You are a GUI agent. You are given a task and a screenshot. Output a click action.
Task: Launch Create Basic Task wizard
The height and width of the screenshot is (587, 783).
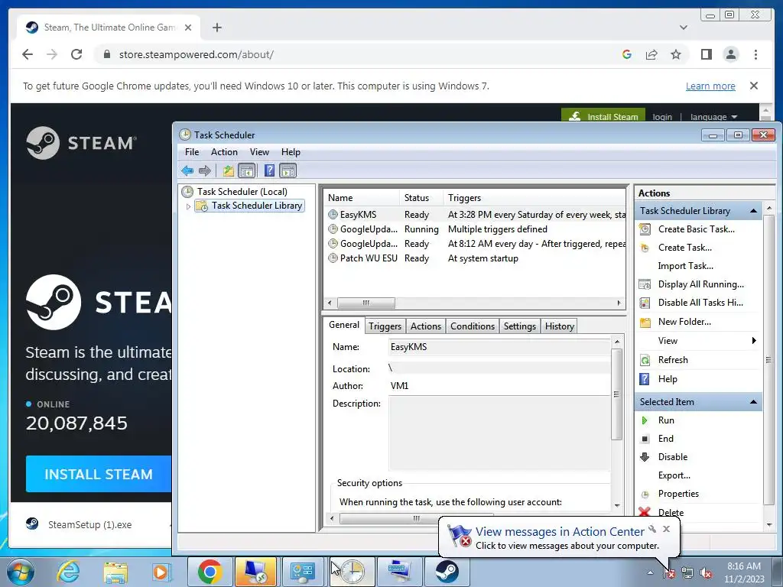[x=696, y=229]
